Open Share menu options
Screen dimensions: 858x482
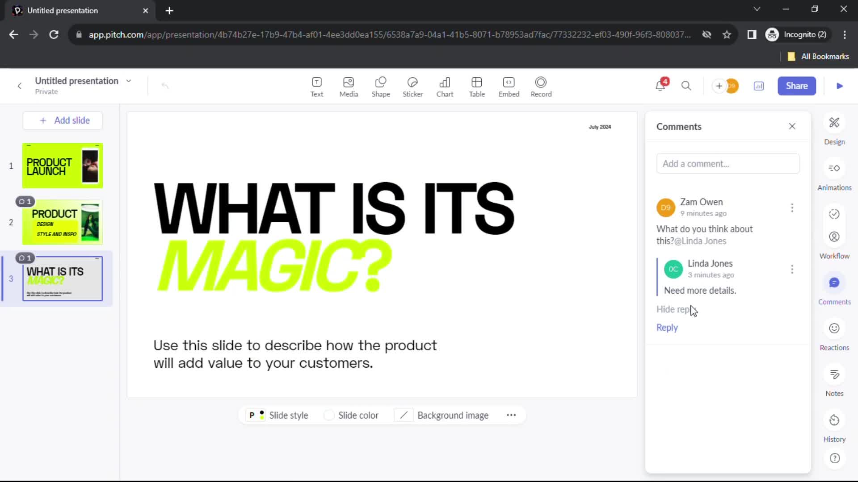point(797,85)
